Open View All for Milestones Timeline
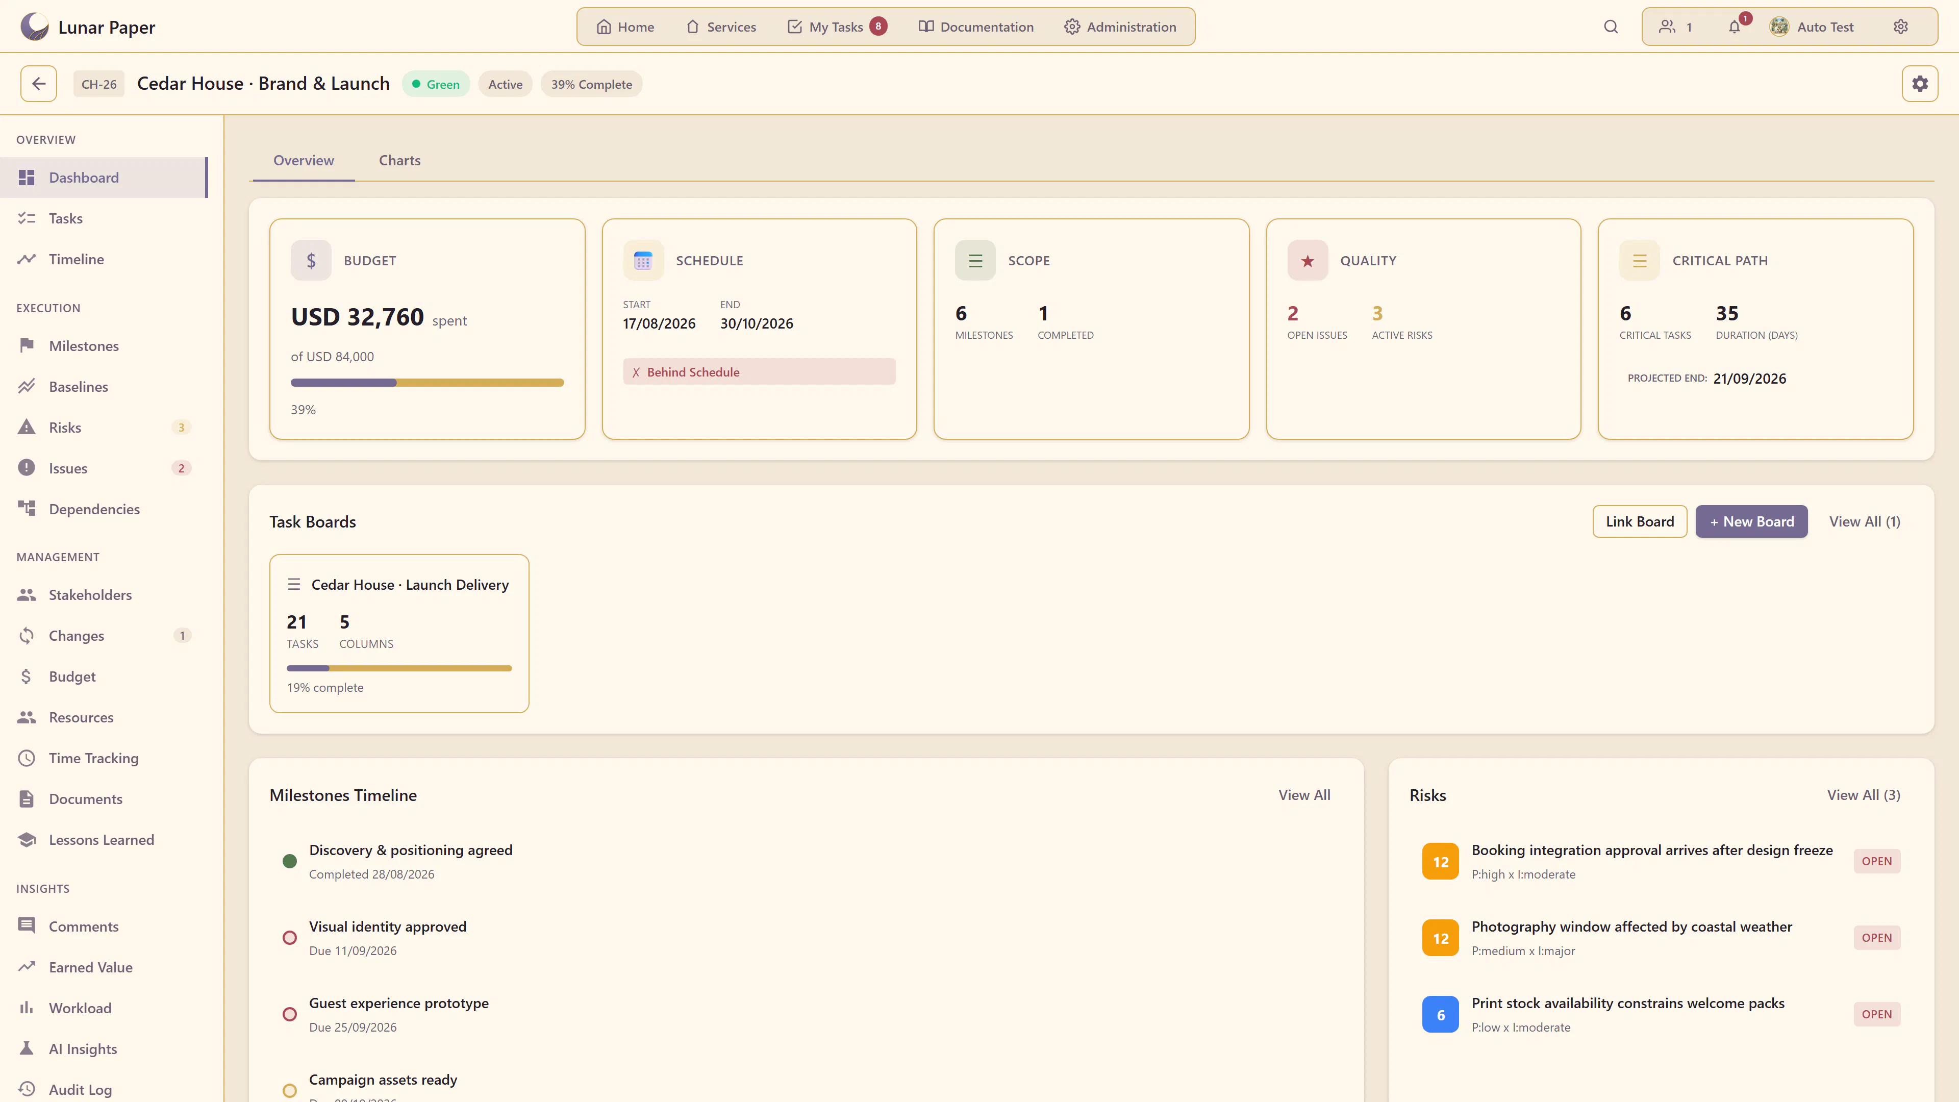1959x1102 pixels. [x=1304, y=795]
